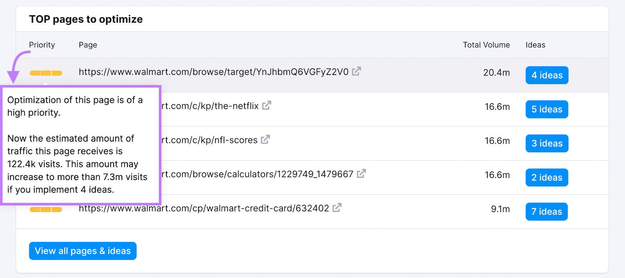The height and width of the screenshot is (278, 625).
Task: Click the 9.1m total volume value
Action: click(x=500, y=209)
